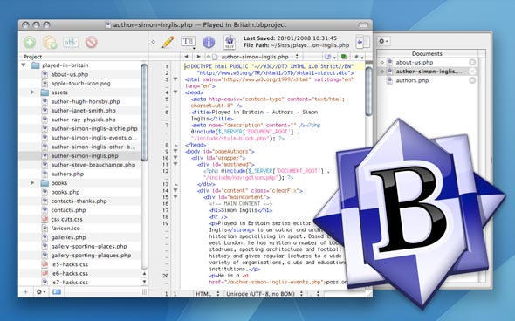This screenshot has width=515, height=321.
Task: Select favicon.ico file
Action: click(65, 229)
